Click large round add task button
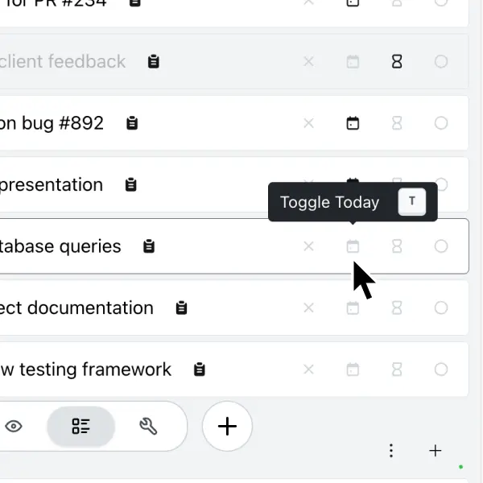483x483 pixels. click(227, 426)
